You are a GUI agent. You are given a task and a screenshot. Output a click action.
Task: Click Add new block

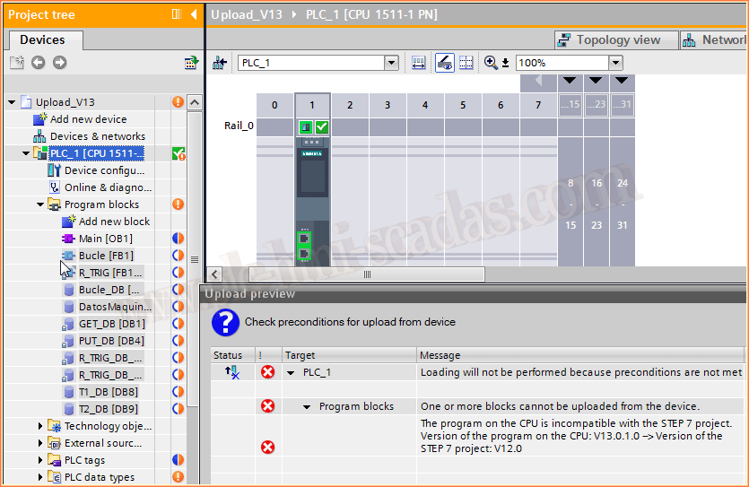coord(114,222)
